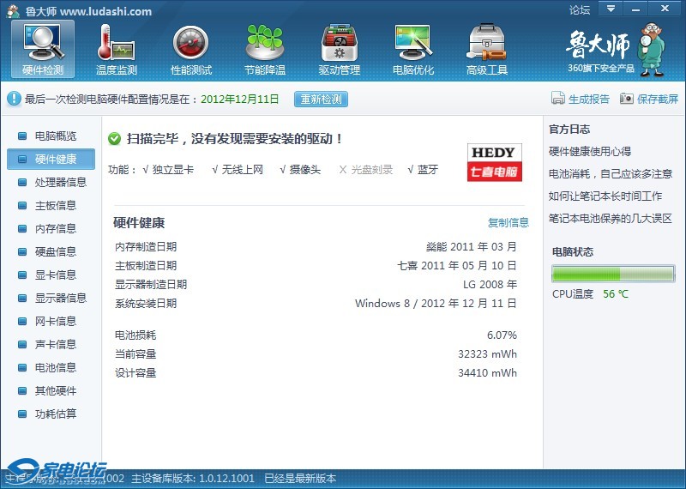Click the HEDY 七喜电脑 brand logo
This screenshot has width=686, height=489.
tap(495, 162)
